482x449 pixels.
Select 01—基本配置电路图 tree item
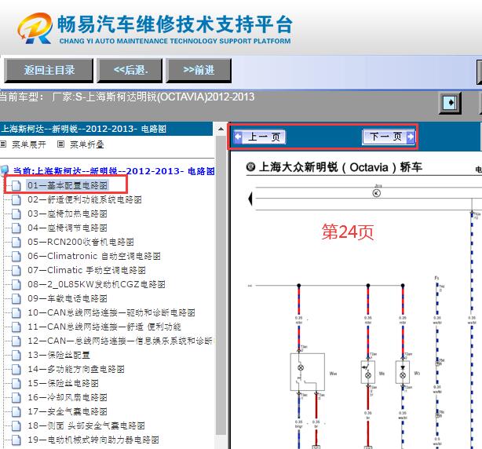coord(68,185)
